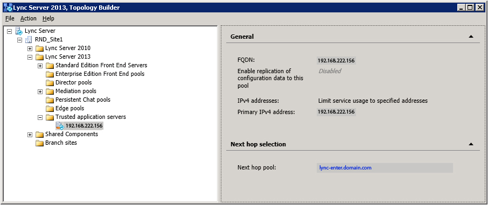Click the Director pools folder icon

(50, 83)
